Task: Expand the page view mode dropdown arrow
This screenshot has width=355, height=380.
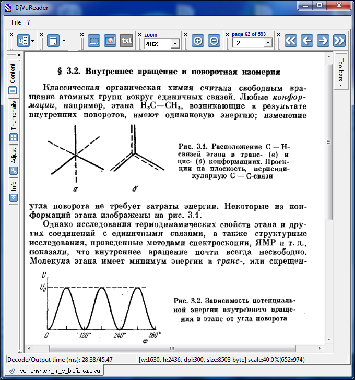Action: 64,41
